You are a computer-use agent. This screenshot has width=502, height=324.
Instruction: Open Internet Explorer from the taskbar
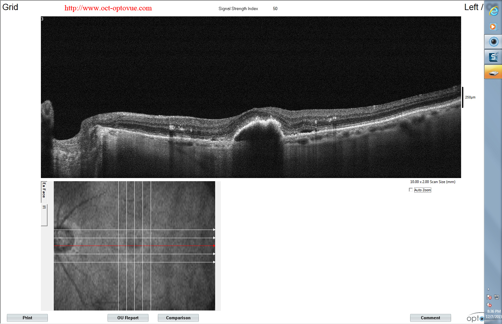493,11
